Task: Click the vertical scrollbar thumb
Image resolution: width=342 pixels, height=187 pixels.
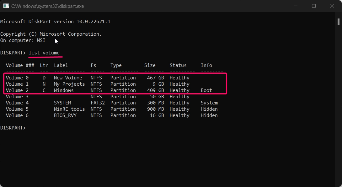Action: click(x=338, y=22)
